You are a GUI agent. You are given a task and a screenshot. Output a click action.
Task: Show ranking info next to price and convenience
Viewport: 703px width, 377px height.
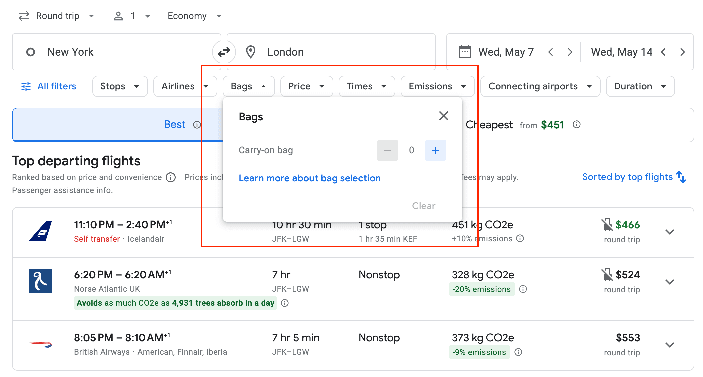coord(171,177)
